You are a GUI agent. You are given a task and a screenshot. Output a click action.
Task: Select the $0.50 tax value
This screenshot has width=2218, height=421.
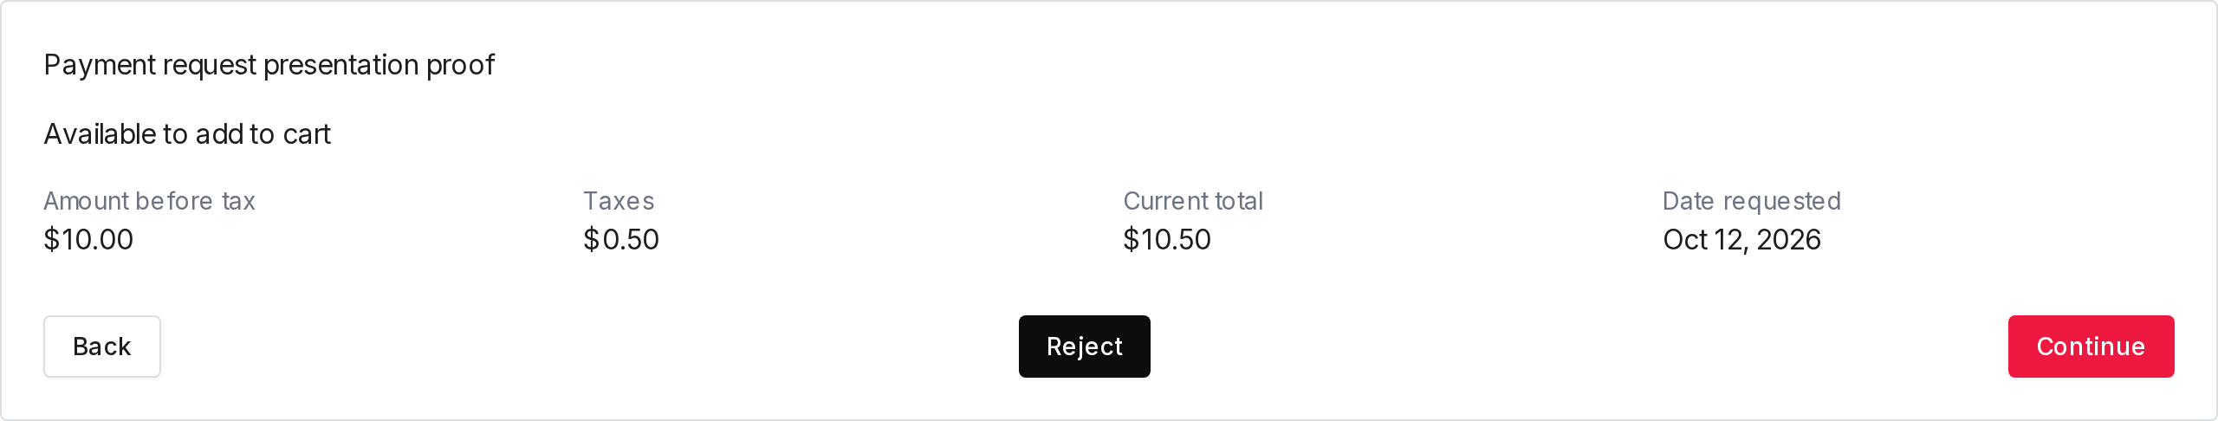coord(621,239)
